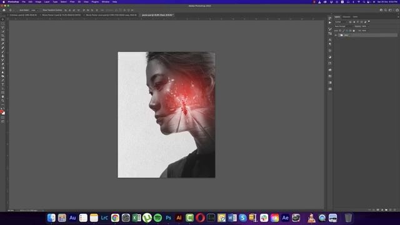This screenshot has height=225, width=400.
Task: Open status bar info arrow menu
Action: click(x=43, y=211)
